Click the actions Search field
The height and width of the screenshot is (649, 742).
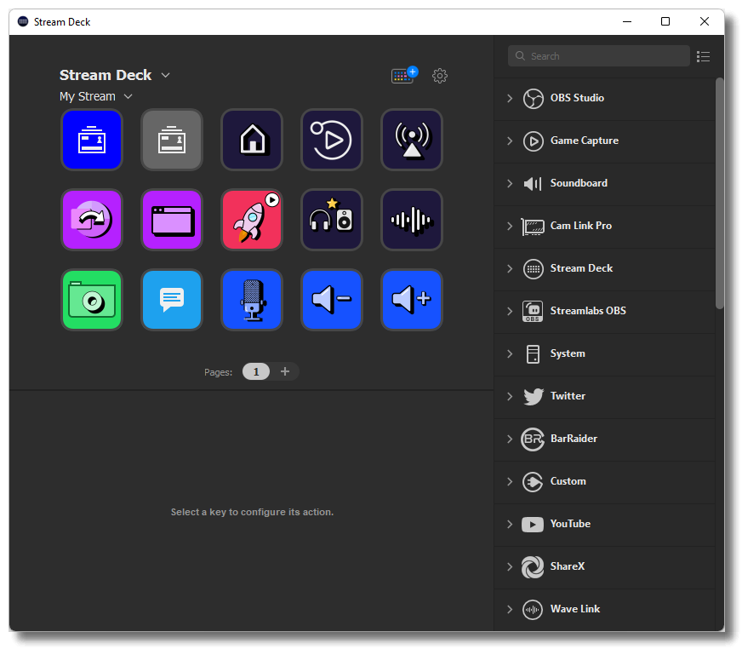(x=598, y=56)
